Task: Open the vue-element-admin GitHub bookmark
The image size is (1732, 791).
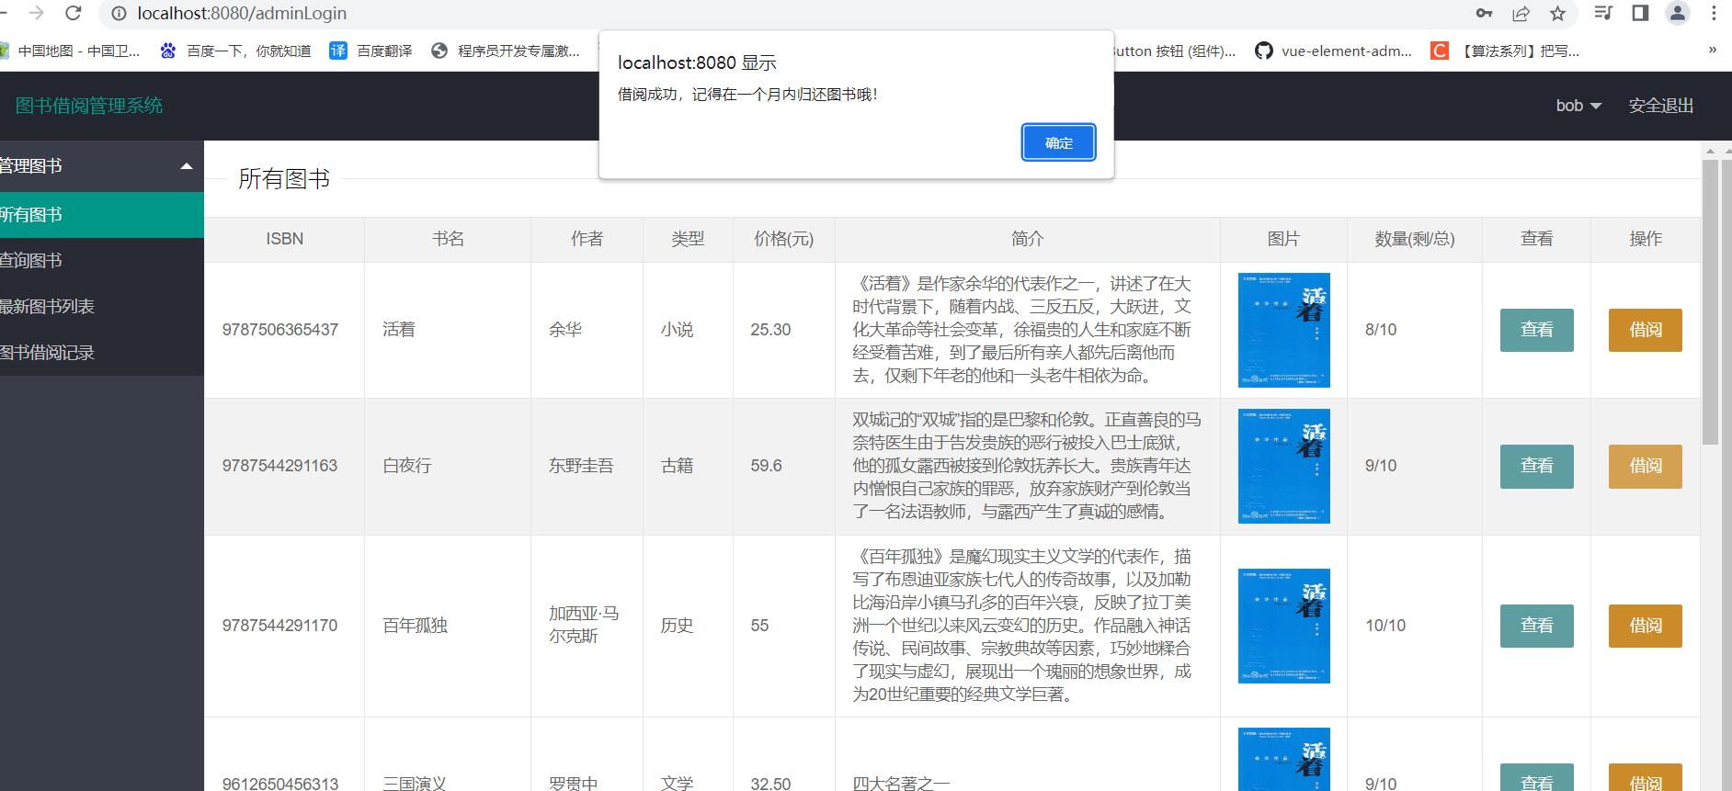Action: click(1333, 51)
